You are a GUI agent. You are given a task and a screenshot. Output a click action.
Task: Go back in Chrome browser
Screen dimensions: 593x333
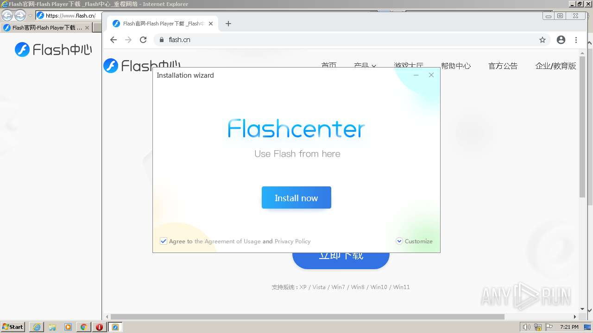tap(114, 40)
